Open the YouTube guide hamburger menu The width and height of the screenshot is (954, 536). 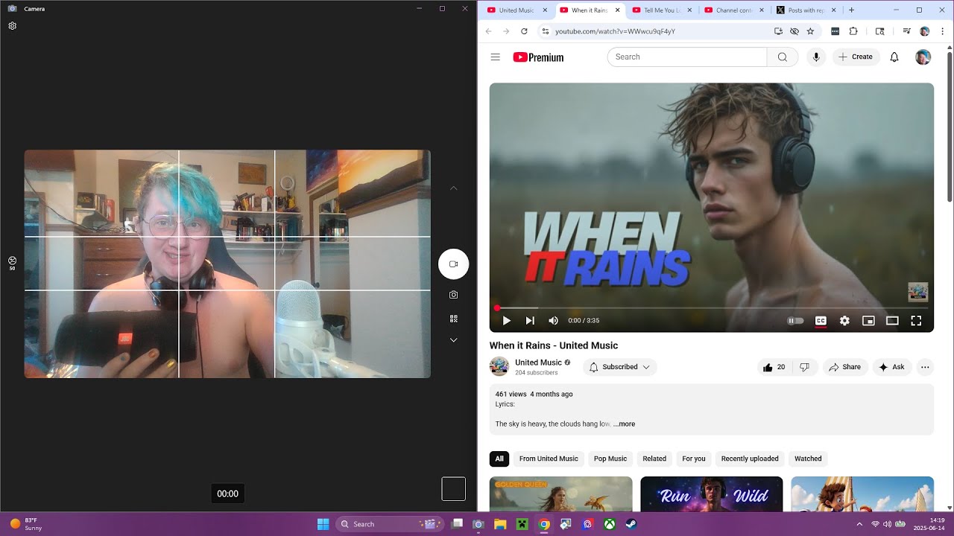click(496, 57)
